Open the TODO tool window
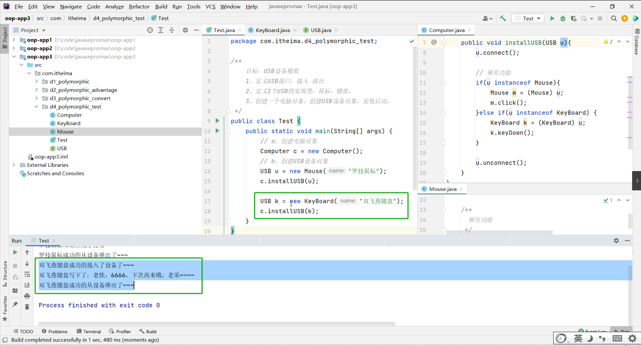The image size is (641, 346). 23,331
